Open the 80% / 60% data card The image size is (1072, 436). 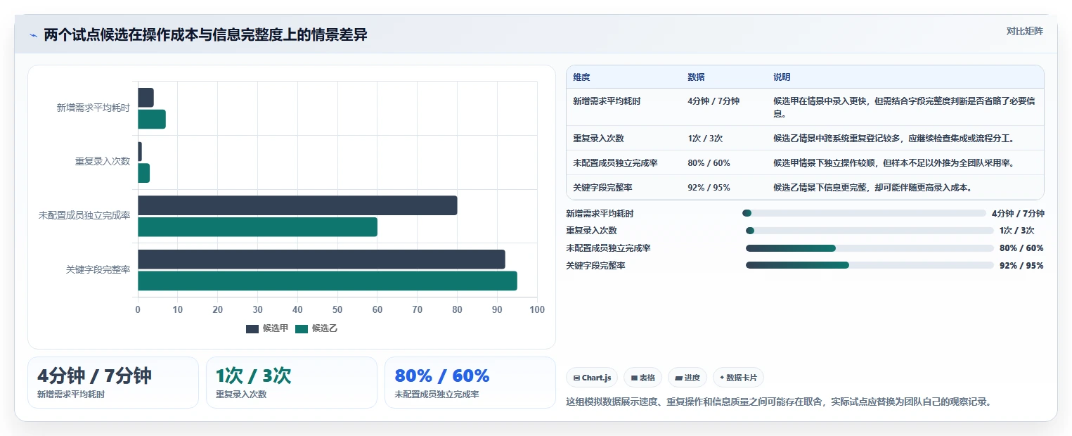(470, 383)
